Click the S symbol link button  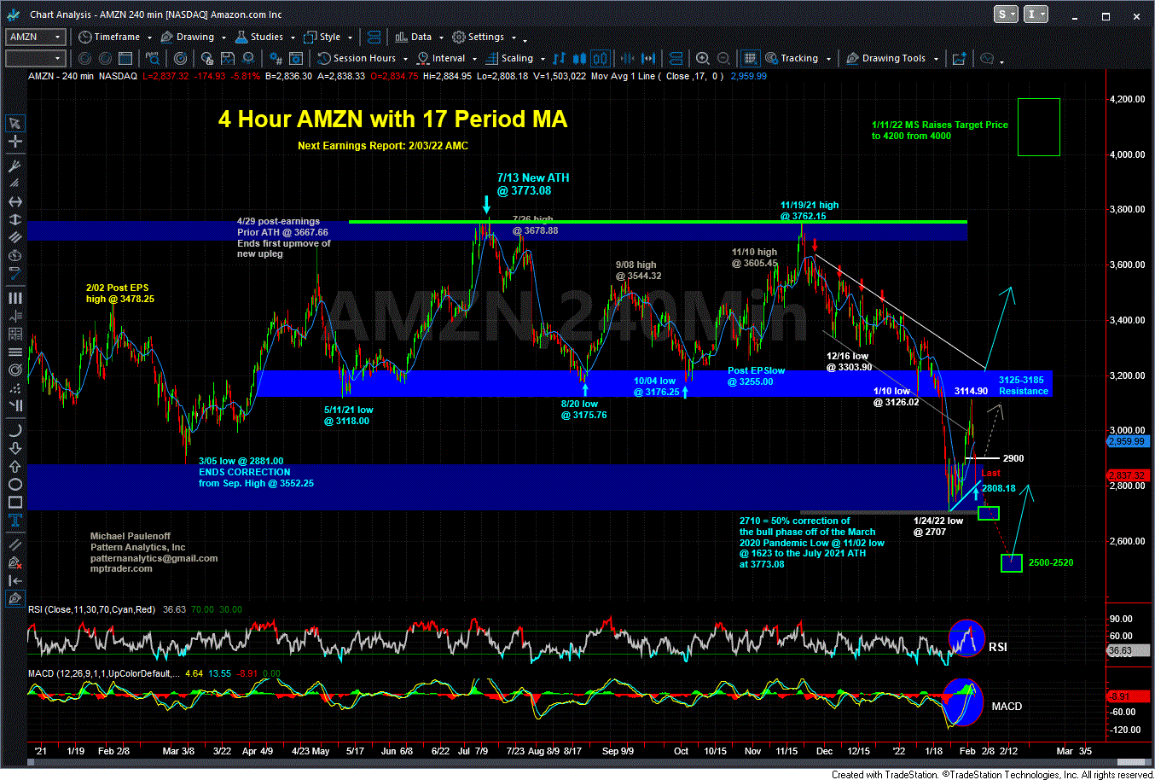pos(1006,15)
